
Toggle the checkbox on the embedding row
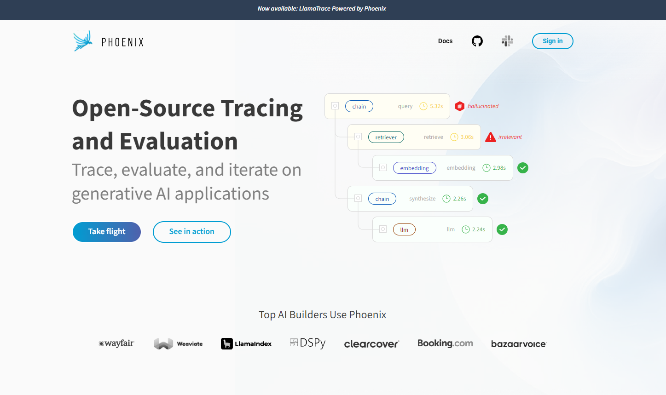click(x=382, y=168)
